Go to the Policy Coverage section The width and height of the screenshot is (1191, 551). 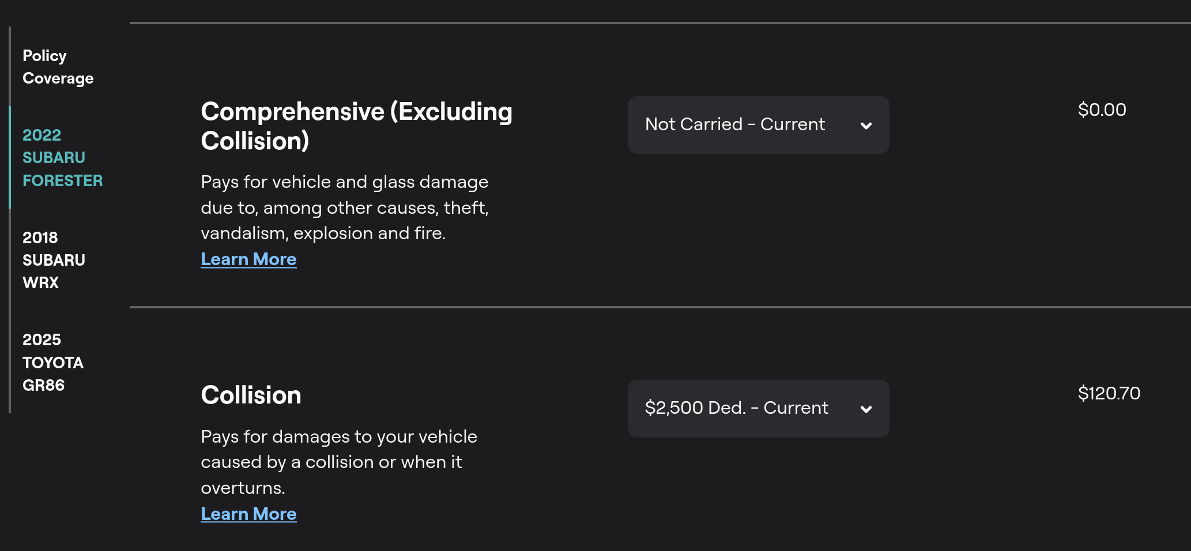point(58,67)
